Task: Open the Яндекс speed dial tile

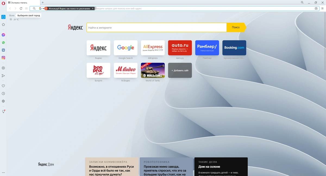Action: [98, 48]
